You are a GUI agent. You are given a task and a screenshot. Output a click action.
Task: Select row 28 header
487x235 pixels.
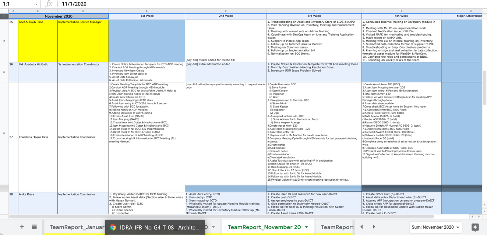point(4,134)
